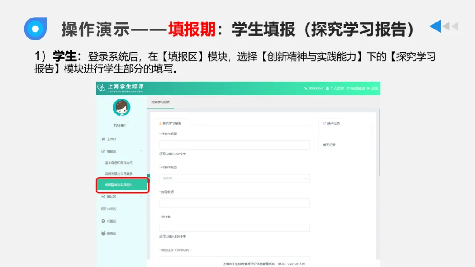Click the 还可以输入200个字 hint

tap(173, 154)
